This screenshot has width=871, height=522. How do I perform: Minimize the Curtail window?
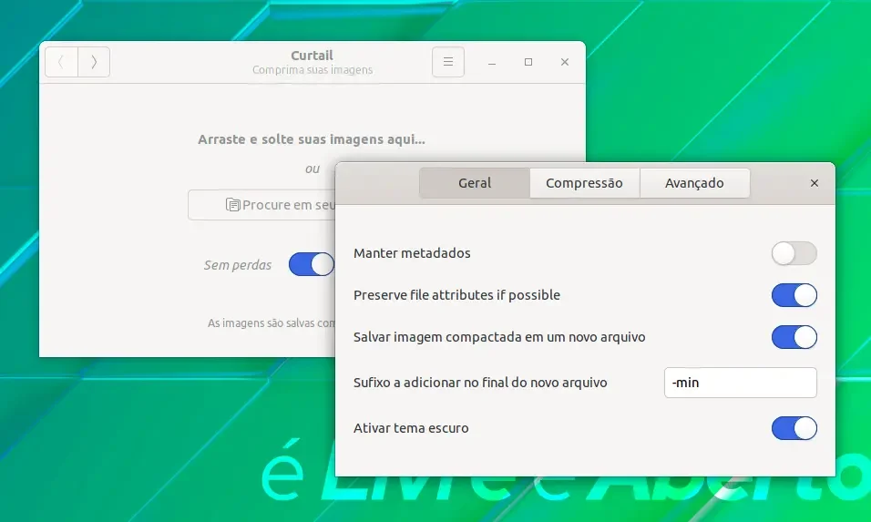tap(492, 62)
